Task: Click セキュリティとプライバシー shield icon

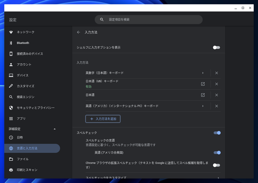Action: point(11,107)
